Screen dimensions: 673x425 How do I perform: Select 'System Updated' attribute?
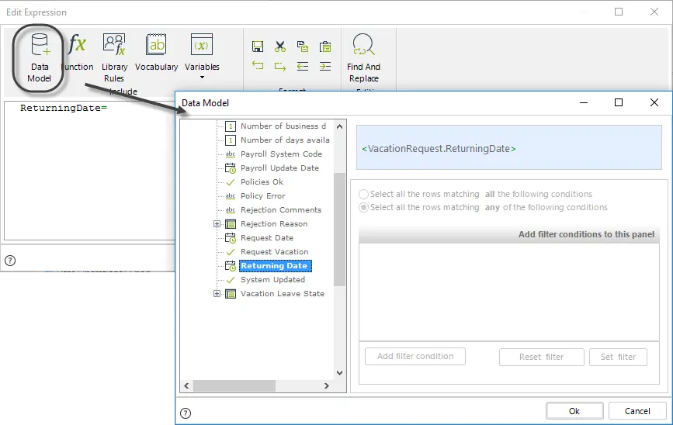[x=272, y=280]
